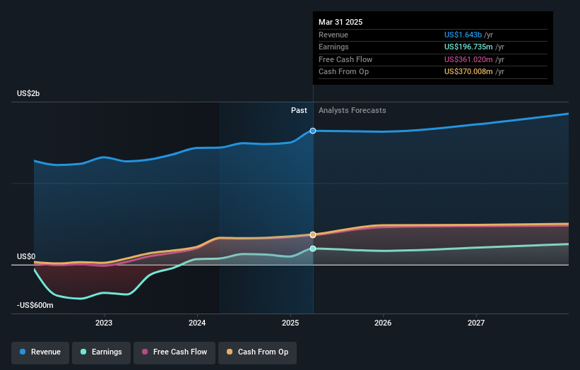Click the Revenue data point marker on blue line
580x370 pixels.
click(313, 131)
